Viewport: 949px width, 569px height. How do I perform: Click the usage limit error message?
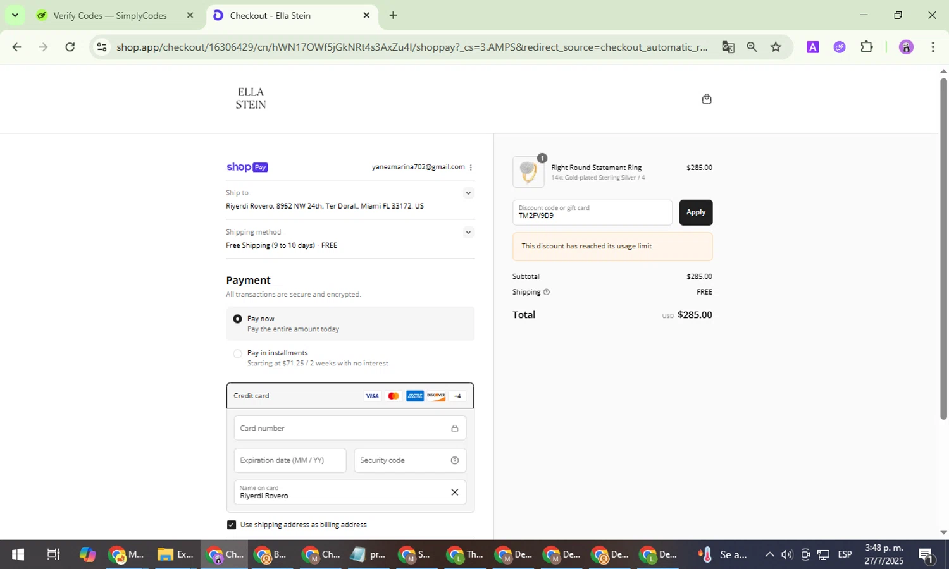(x=612, y=247)
